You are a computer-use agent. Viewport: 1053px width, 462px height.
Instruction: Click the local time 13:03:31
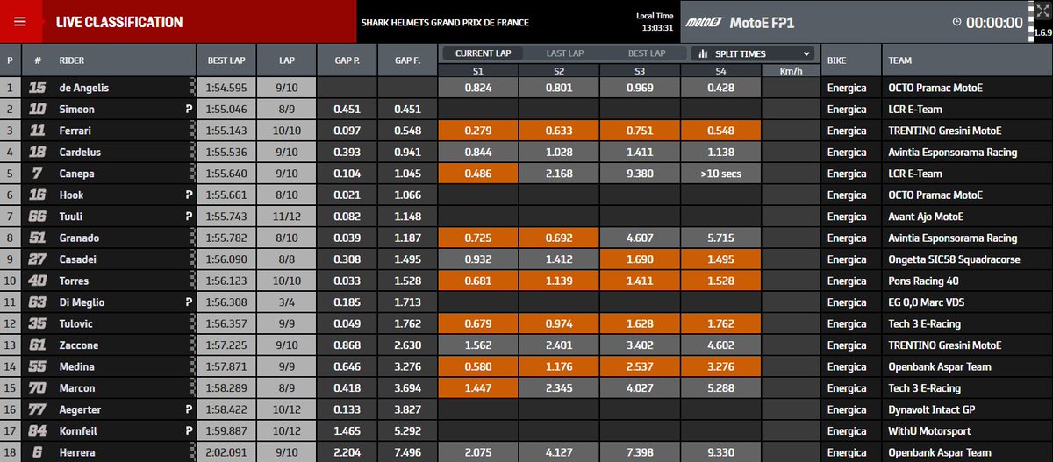click(657, 28)
